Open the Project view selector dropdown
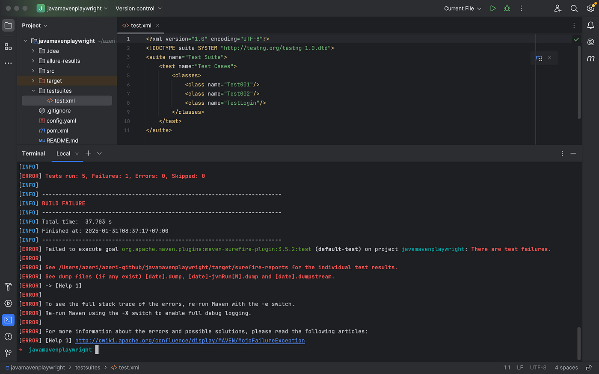 [35, 26]
